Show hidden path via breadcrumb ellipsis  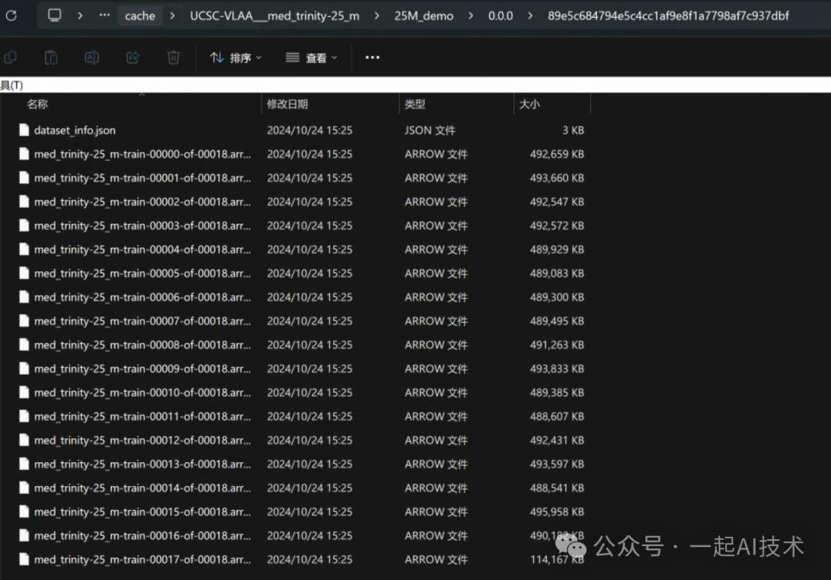[x=105, y=15]
